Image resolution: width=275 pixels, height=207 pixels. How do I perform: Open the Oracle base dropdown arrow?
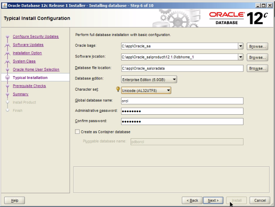tap(241, 46)
